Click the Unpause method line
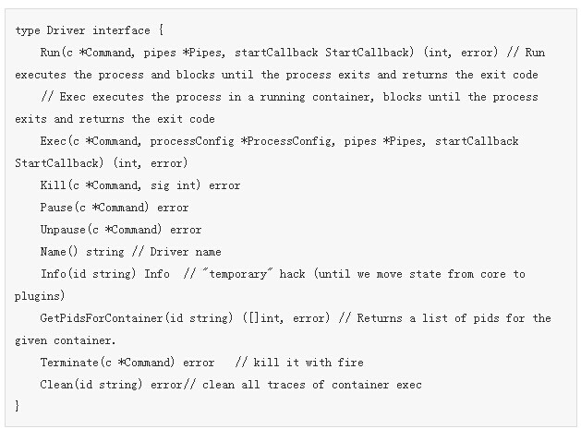581x429 pixels. click(121, 230)
